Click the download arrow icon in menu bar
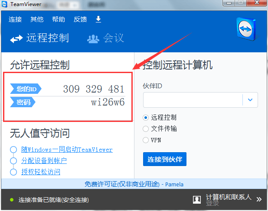This screenshot has width=268, height=211. click(x=98, y=19)
